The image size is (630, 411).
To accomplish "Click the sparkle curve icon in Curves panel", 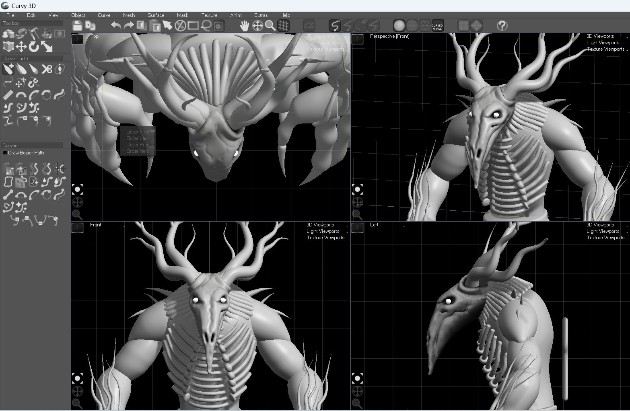I will pyautogui.click(x=21, y=208).
